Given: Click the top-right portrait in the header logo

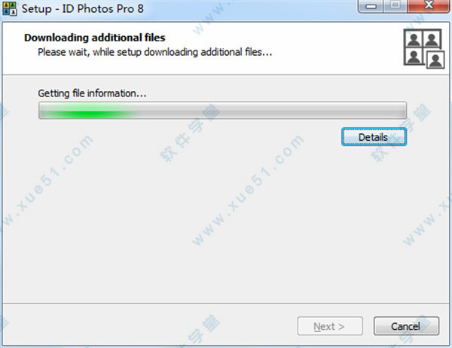Looking at the screenshot, I should (432, 39).
